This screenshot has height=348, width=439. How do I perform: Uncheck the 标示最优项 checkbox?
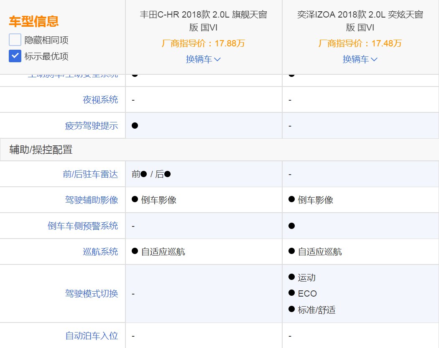[15, 56]
